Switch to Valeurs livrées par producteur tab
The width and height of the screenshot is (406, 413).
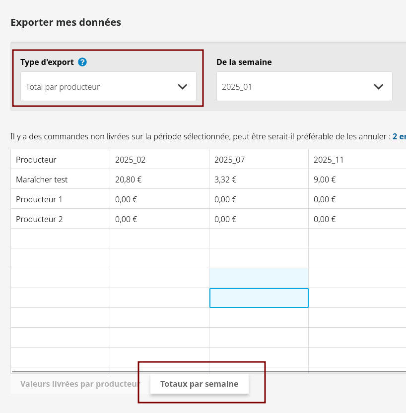80,384
